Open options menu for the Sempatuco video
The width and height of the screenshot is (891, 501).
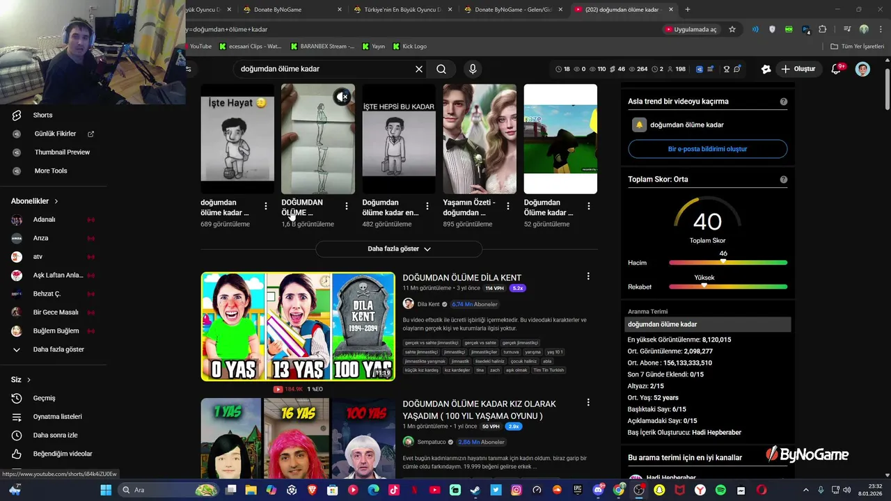pyautogui.click(x=588, y=402)
